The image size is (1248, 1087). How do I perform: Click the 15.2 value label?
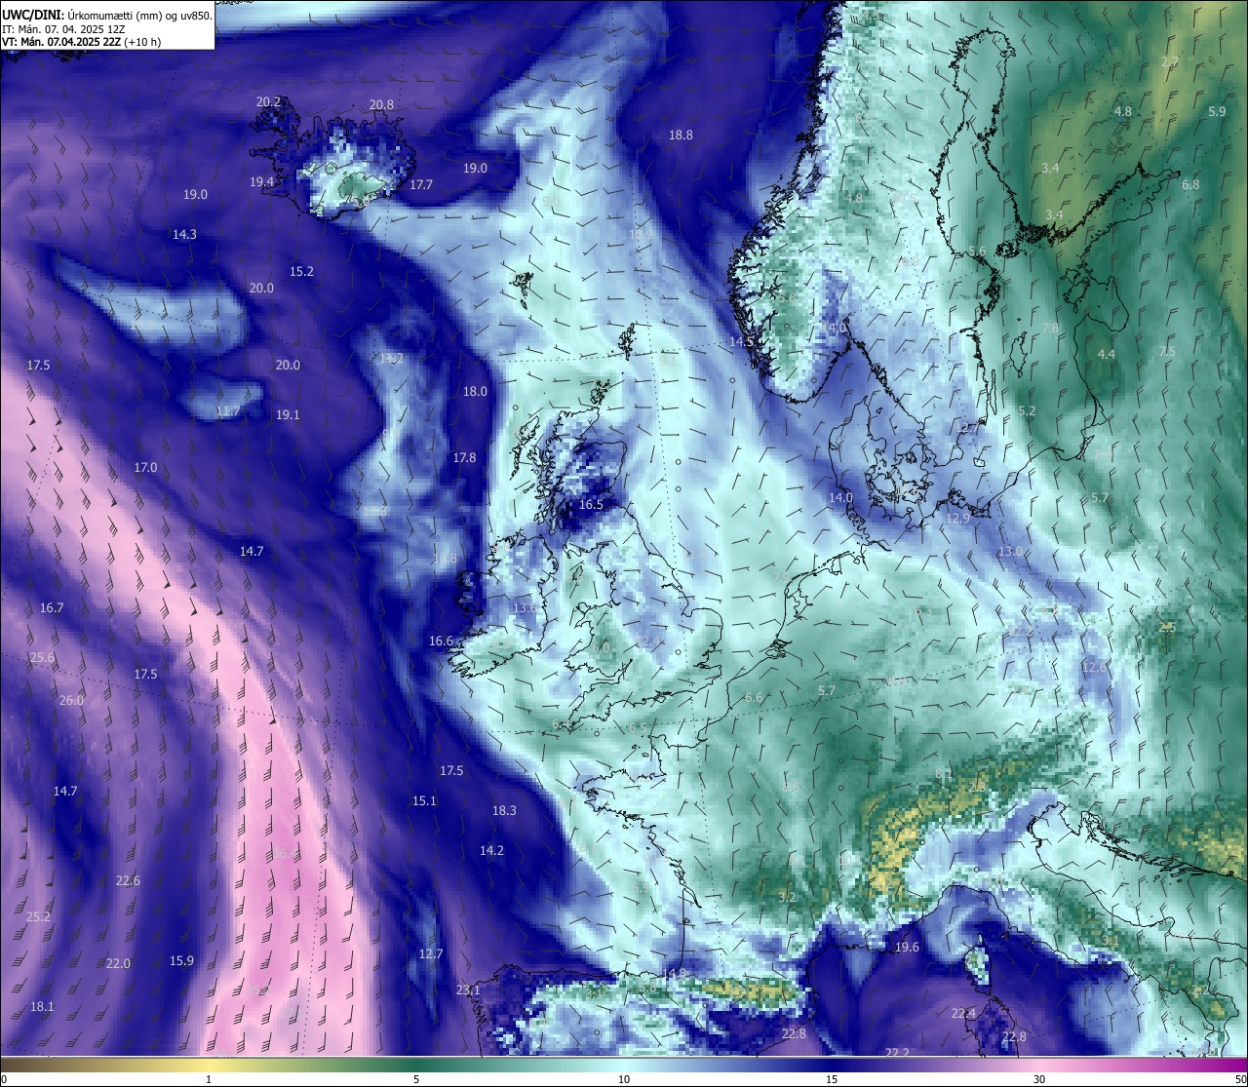point(301,272)
